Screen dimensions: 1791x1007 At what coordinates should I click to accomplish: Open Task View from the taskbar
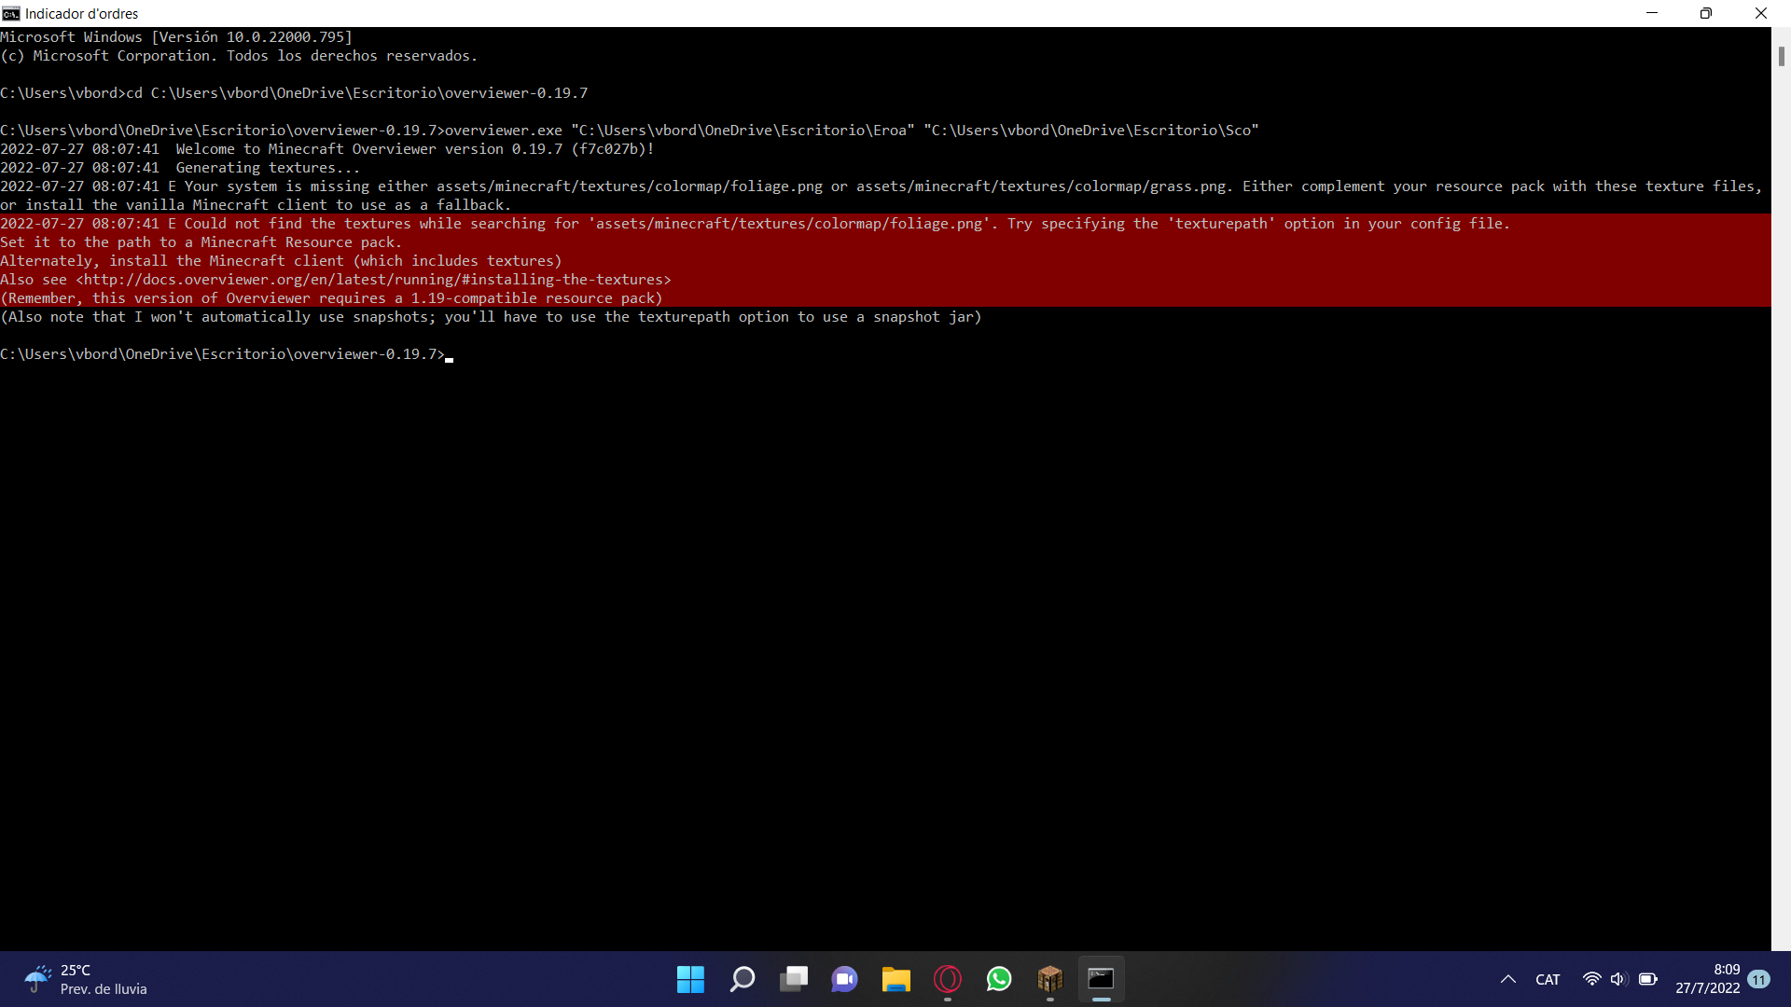794,979
